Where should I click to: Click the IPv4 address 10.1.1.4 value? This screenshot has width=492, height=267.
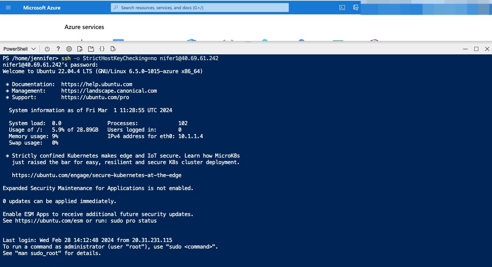pos(191,136)
